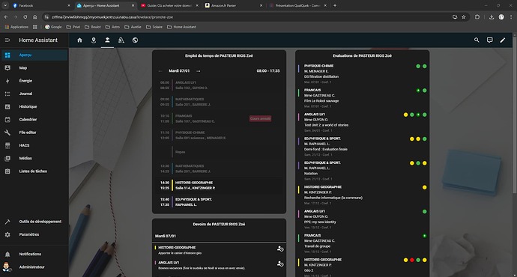Click the search magnifier icon
Viewport: 517px width, 277px height.
tap(477, 40)
